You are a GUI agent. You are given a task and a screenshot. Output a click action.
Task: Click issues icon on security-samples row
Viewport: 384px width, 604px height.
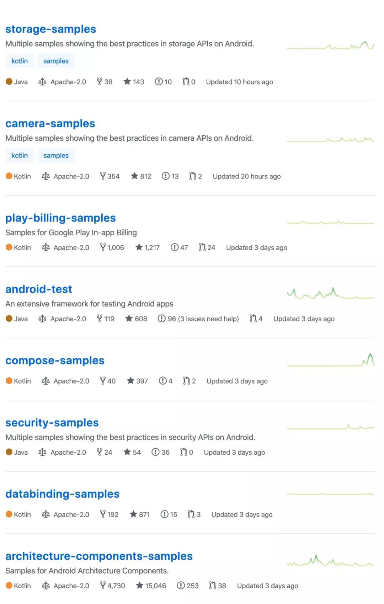point(155,452)
